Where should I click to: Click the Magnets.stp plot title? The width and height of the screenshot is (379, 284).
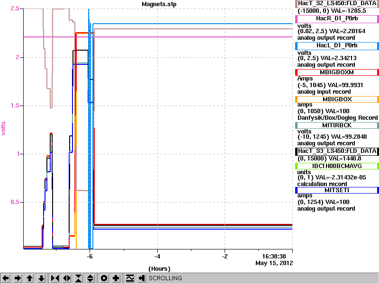point(159,4)
